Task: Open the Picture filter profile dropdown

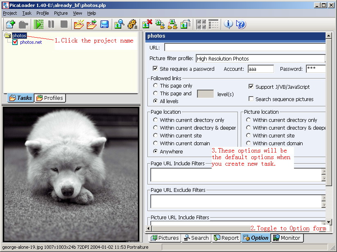Action: pos(260,59)
